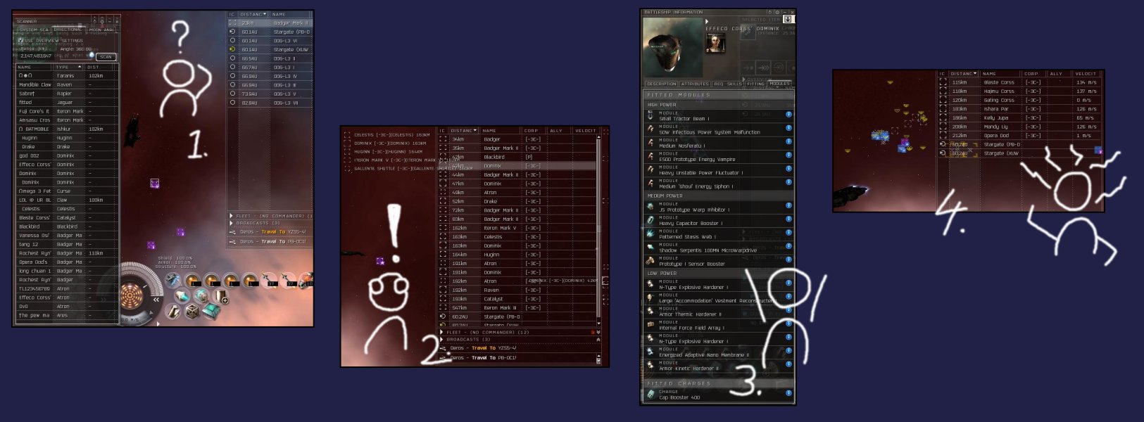The image size is (1144, 422).
Task: Click broadcast icon beside Travel To YZS5-4! in panel 2
Action: point(443,348)
